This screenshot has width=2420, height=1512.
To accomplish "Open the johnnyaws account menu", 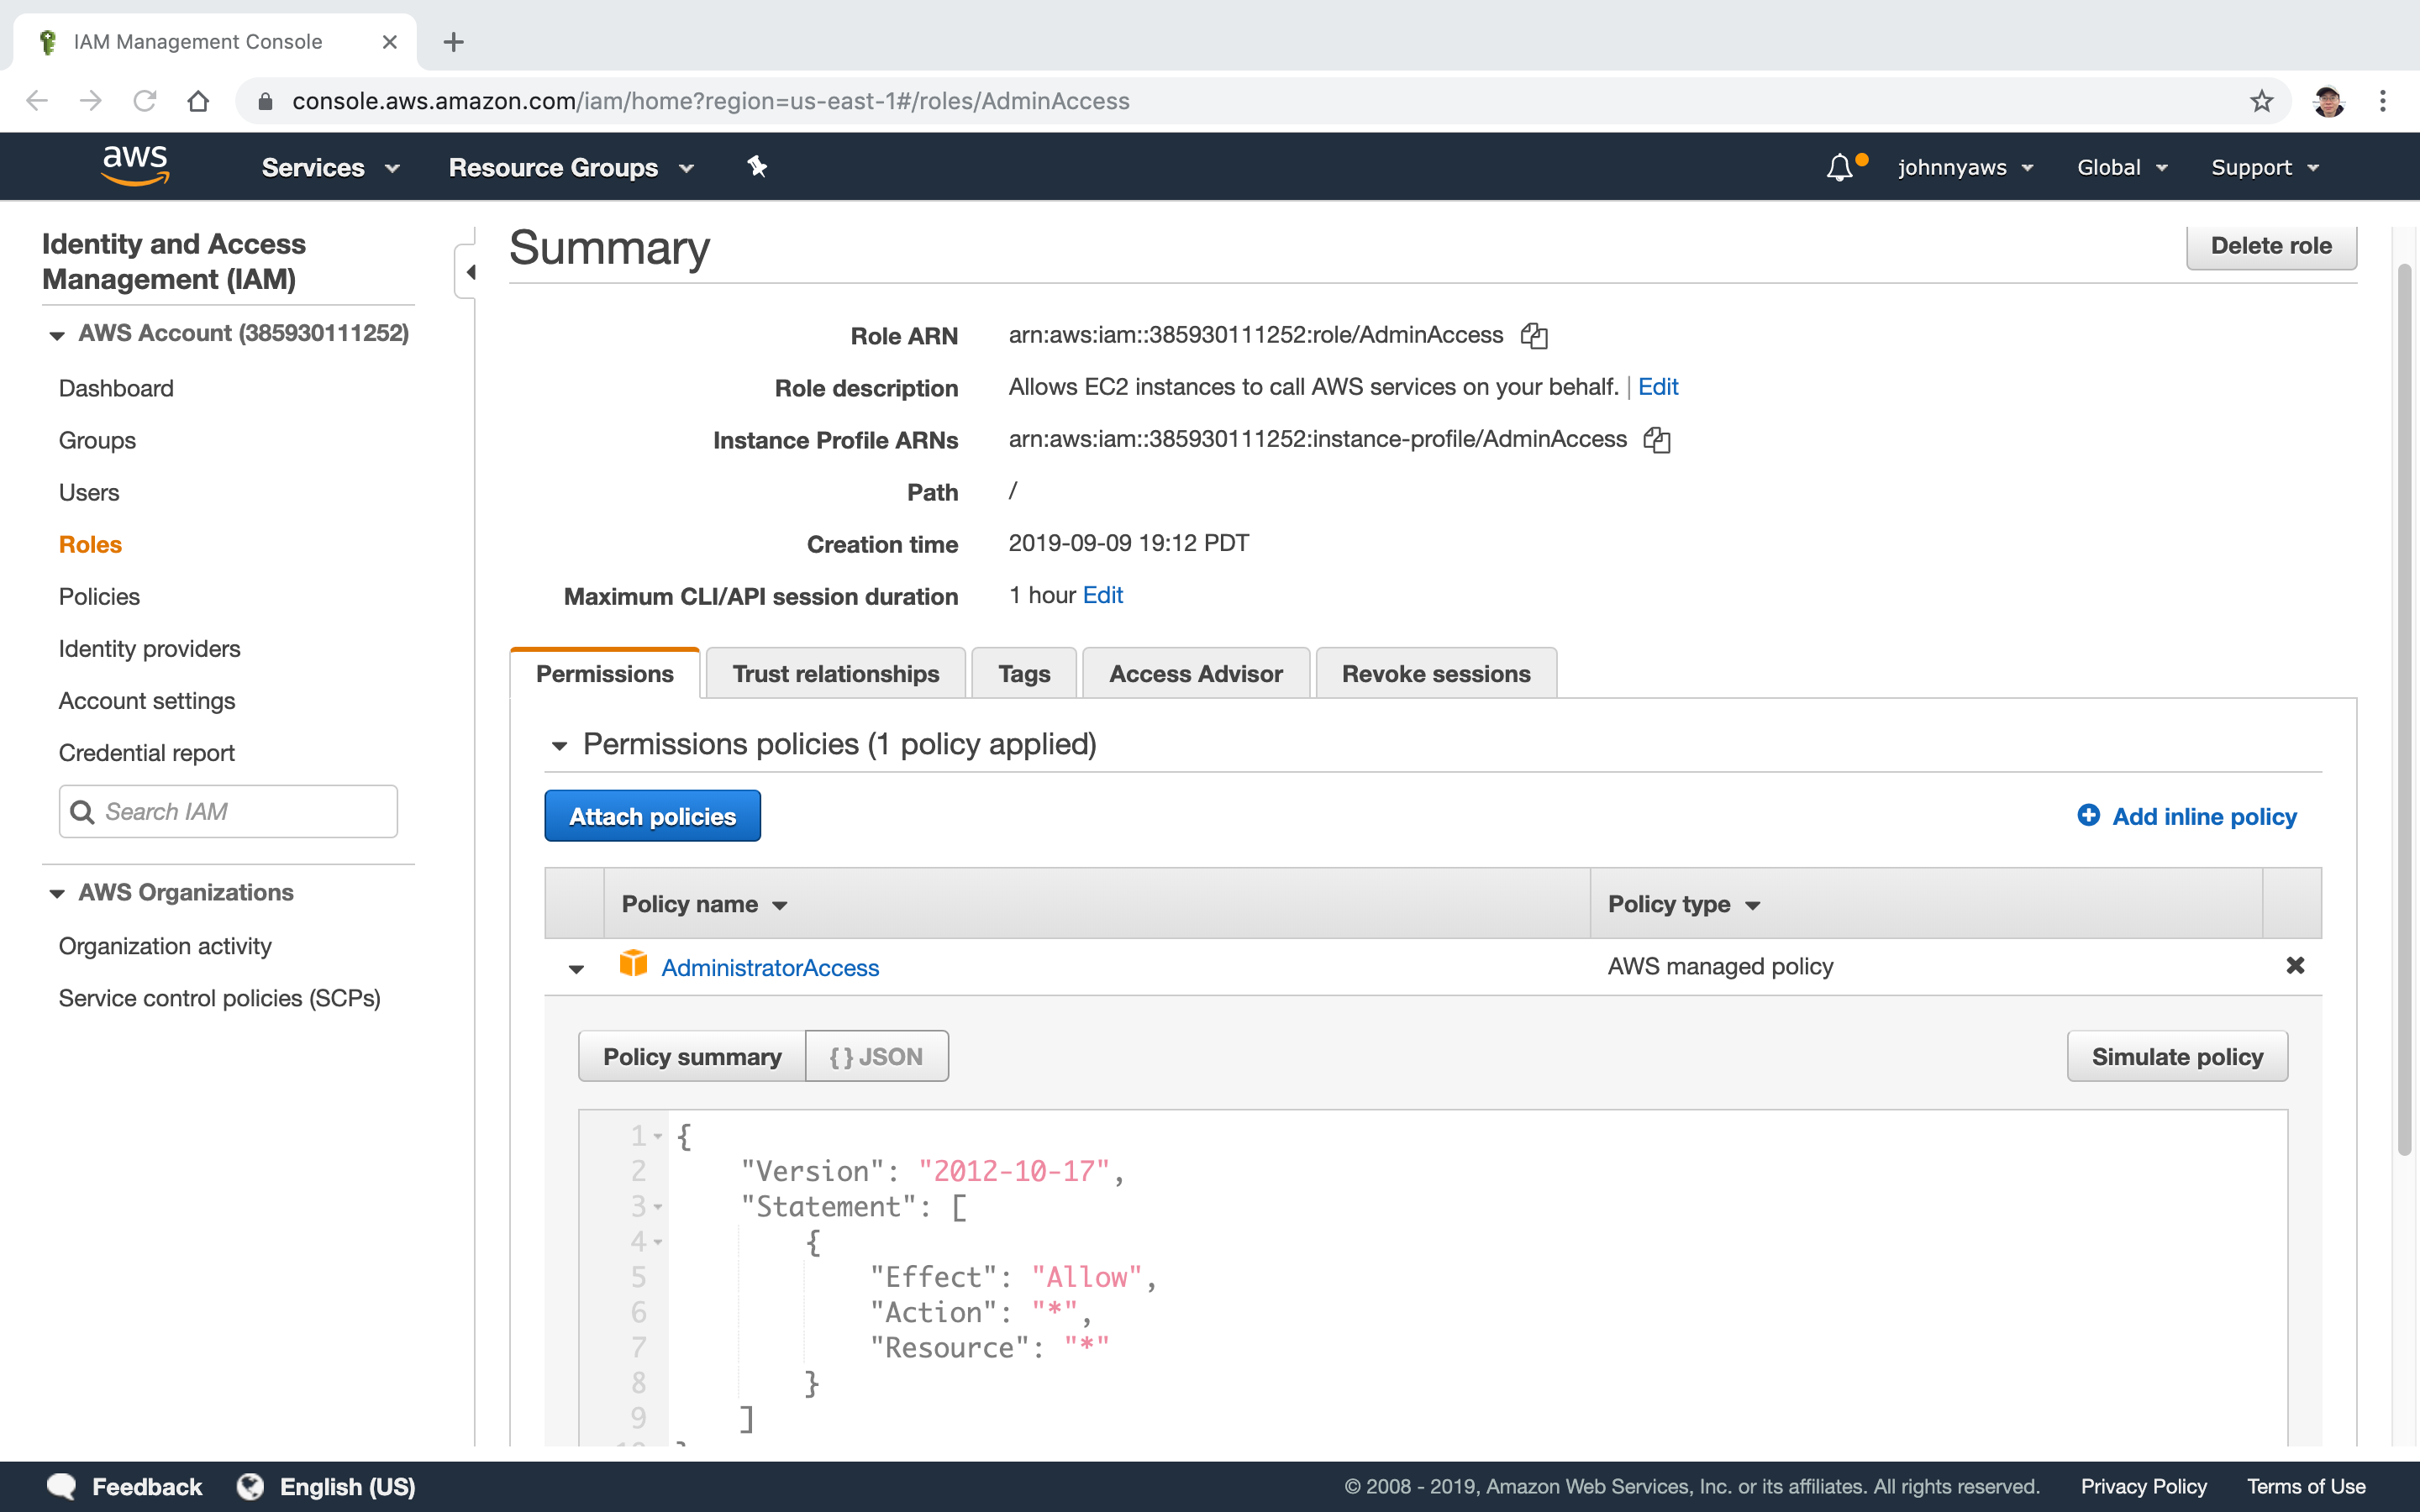I will tap(1966, 168).
